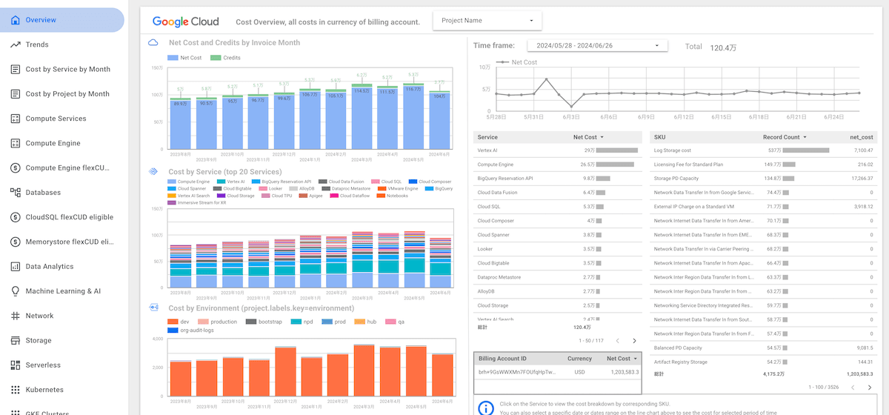This screenshot has width=889, height=415.
Task: Open the Project Name dropdown
Action: (x=487, y=21)
